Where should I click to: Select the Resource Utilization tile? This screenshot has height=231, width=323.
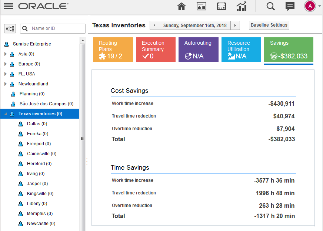coord(241,50)
